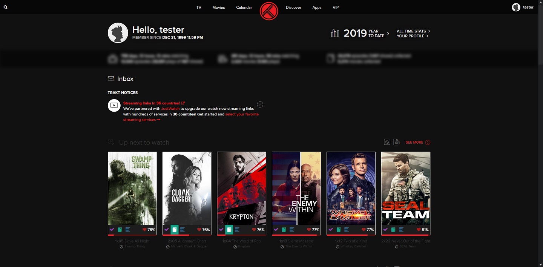Mark The Enemy Within episode as watched
Viewport: 543px width, 267px height.
pyautogui.click(x=276, y=229)
